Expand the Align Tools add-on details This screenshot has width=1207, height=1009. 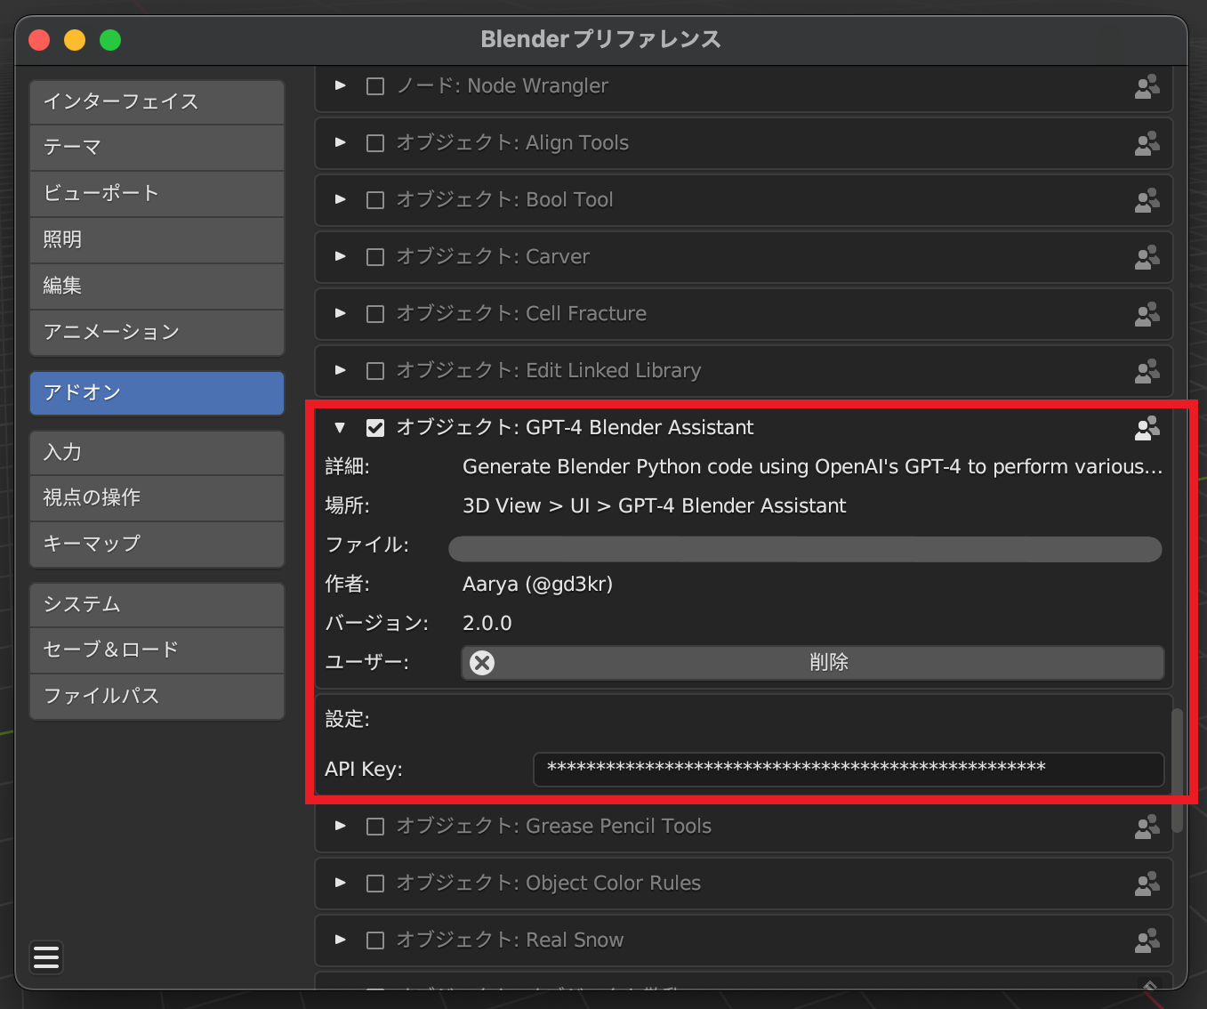pos(340,142)
